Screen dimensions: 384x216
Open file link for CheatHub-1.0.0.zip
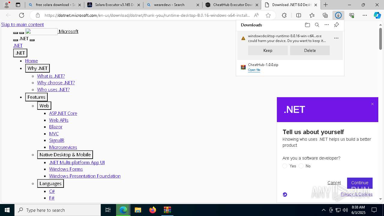point(254,70)
